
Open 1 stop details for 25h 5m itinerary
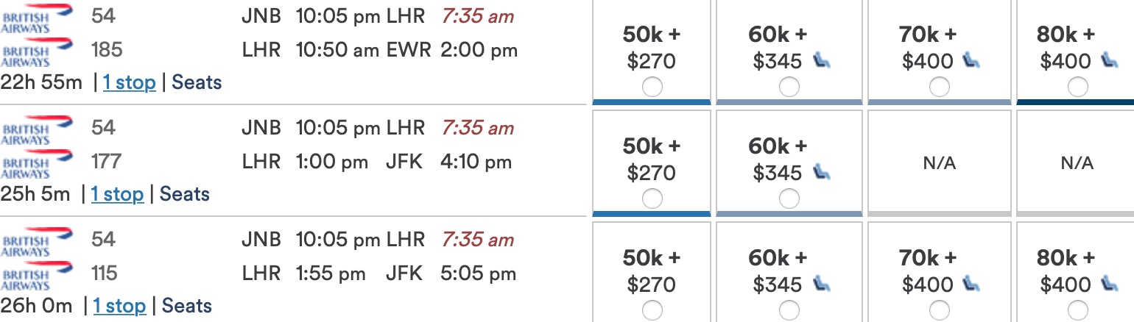tap(117, 195)
